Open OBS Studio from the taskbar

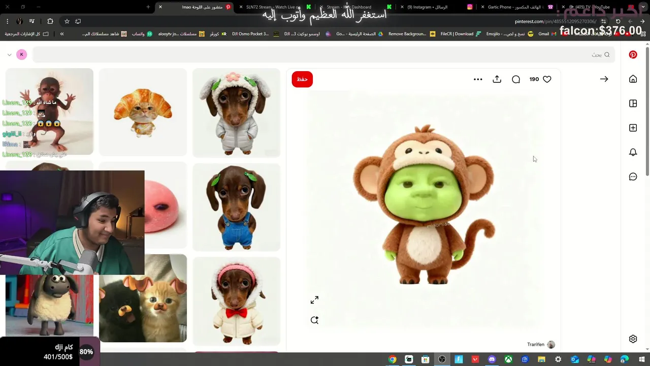click(x=442, y=359)
